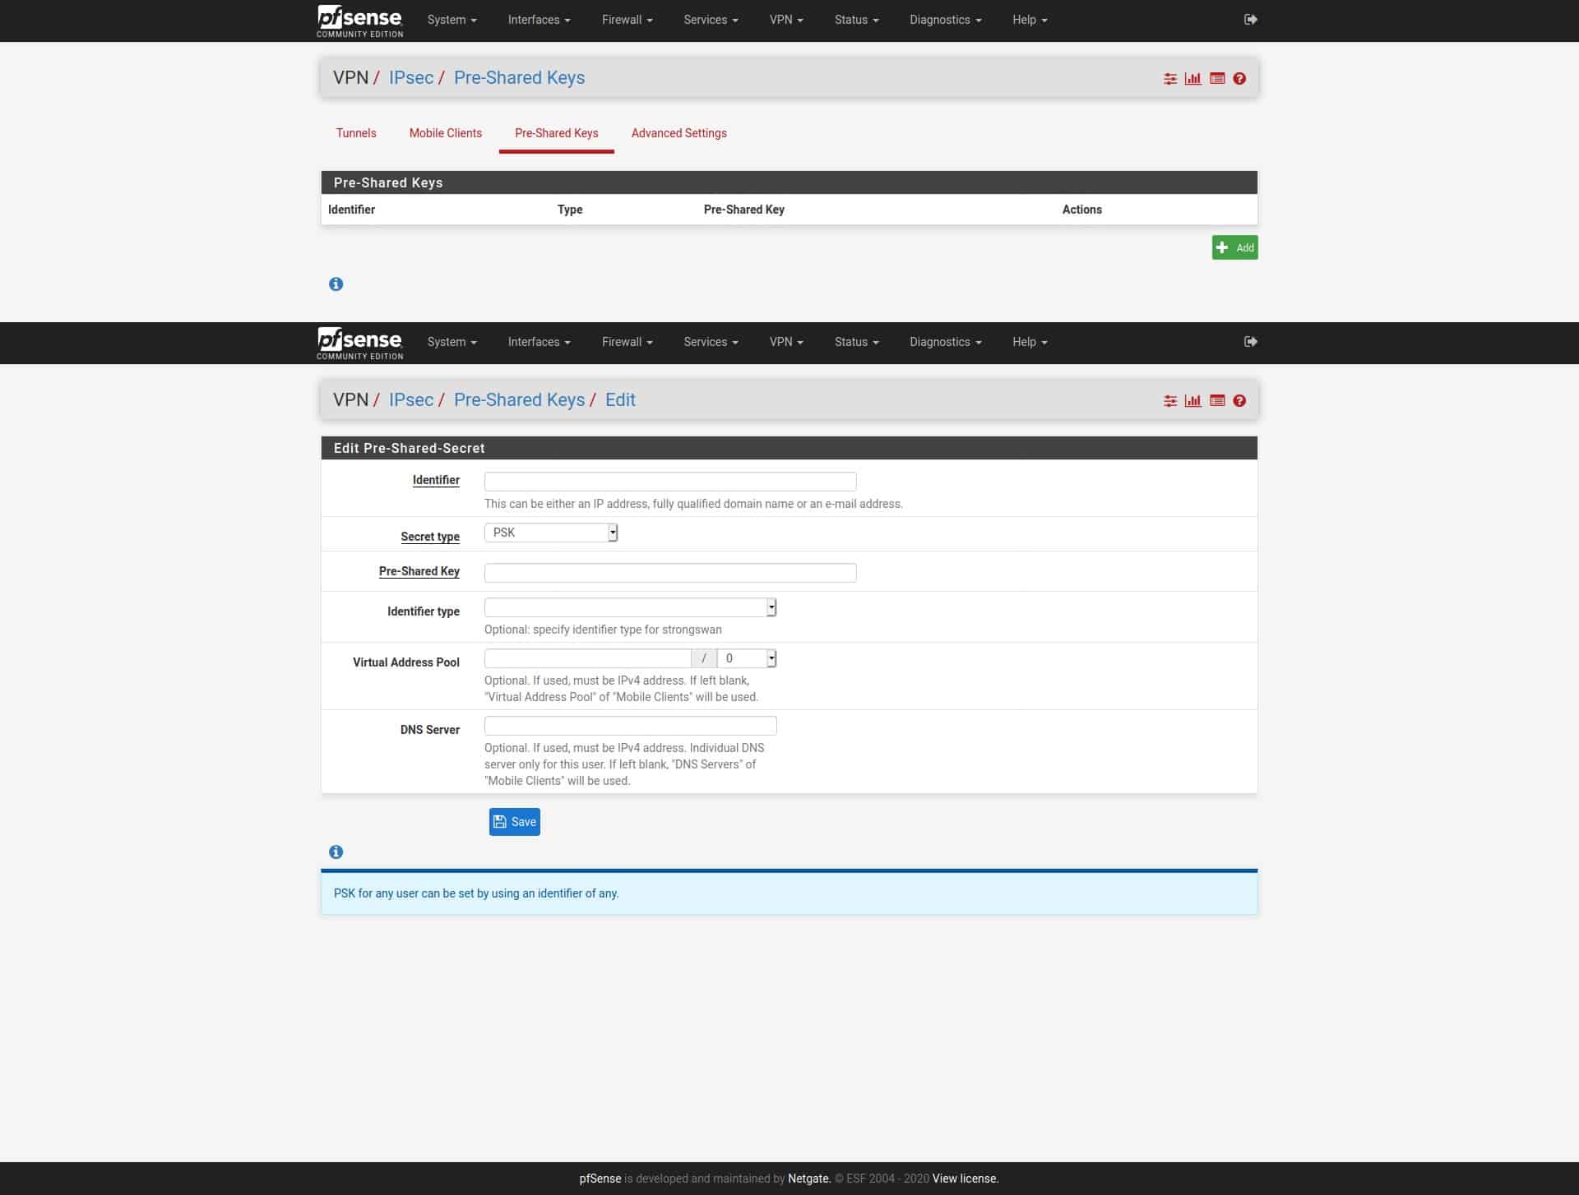Screen dimensions: 1579x1195
Task: Click the help icon on Pre-Shared Keys header
Action: click(1239, 79)
